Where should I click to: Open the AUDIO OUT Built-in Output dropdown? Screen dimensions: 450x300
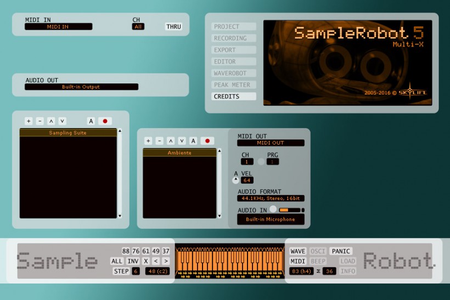tap(81, 87)
